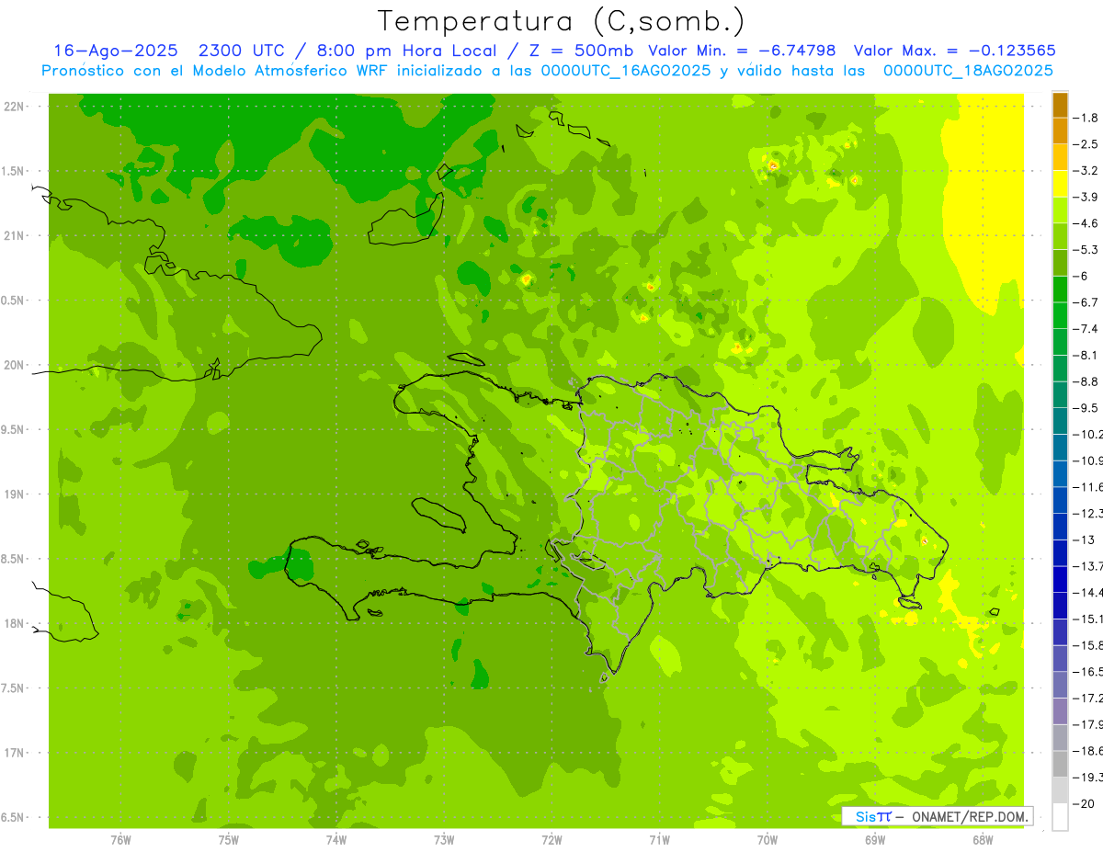Click the "71W" longitude label
Screen dimensions: 1103x852
coord(659,839)
